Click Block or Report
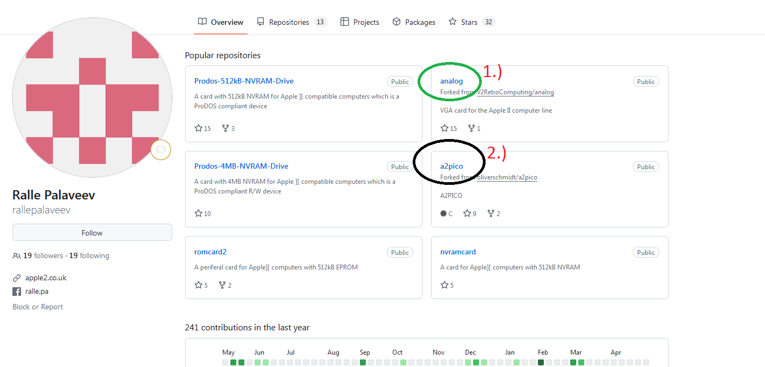Viewport: 765px width, 367px height. [x=38, y=307]
